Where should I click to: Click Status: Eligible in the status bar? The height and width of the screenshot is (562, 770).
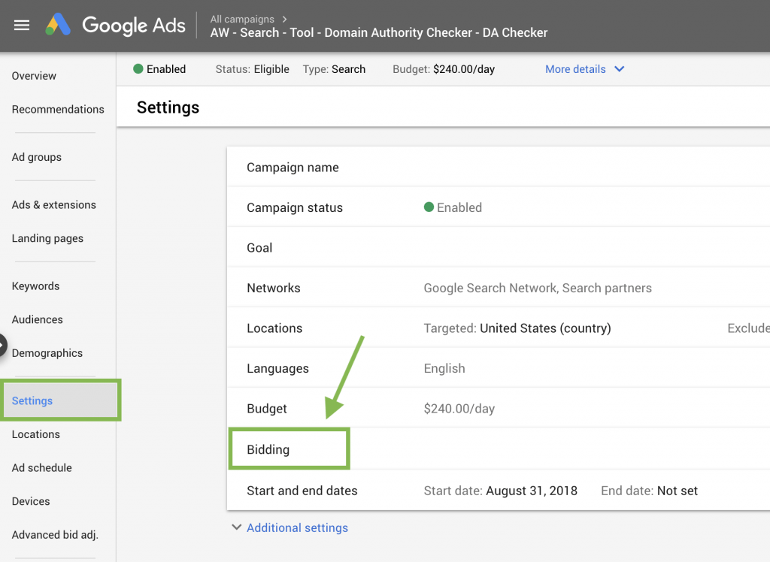coord(253,69)
